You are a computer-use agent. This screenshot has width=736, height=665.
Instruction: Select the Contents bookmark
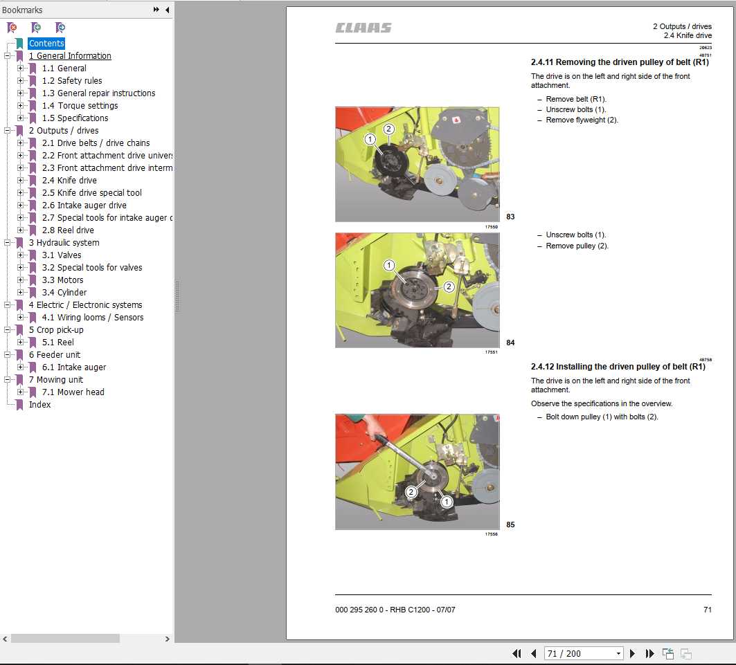(x=46, y=43)
